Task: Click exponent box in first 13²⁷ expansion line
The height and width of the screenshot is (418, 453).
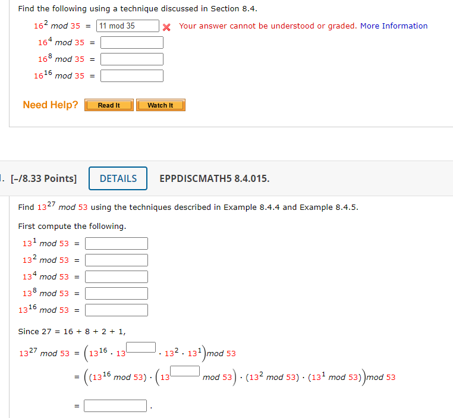Action: [141, 347]
